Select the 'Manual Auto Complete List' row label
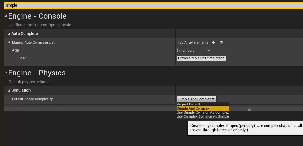The height and width of the screenshot is (146, 303). tap(33, 42)
